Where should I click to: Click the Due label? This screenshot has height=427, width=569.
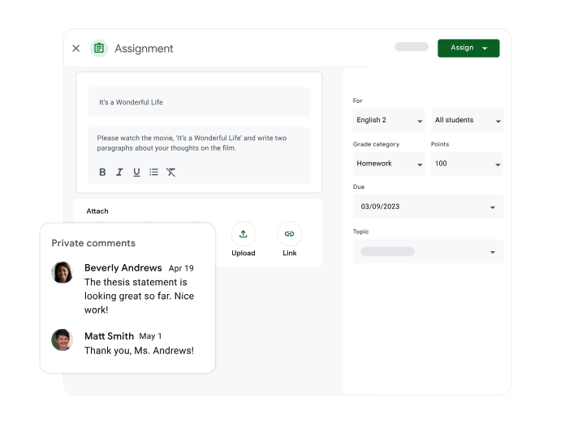tap(359, 187)
